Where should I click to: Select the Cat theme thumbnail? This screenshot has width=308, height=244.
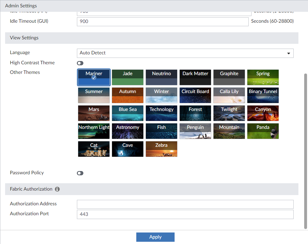coord(94,149)
